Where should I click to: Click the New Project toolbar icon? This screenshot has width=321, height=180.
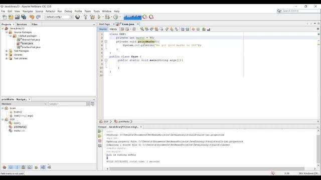(x=11, y=17)
